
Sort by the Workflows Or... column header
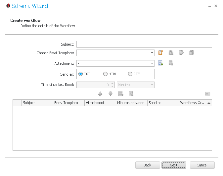coord(195,103)
